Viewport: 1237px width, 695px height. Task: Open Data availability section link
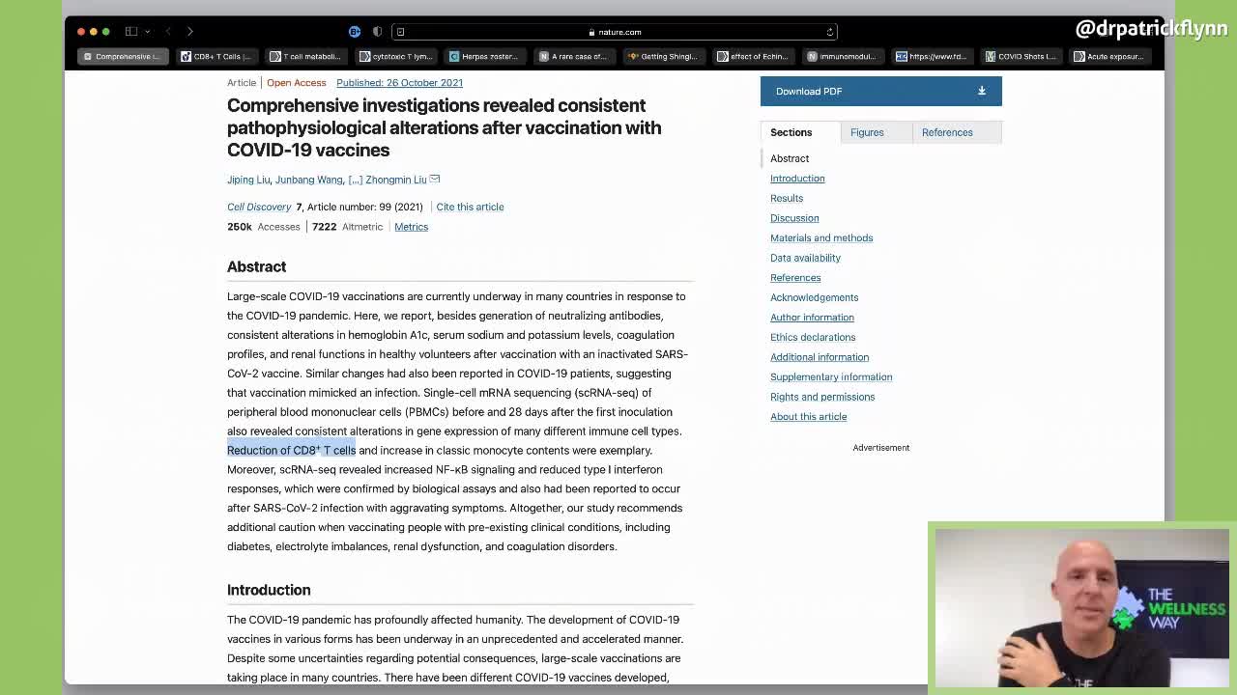[x=805, y=258]
